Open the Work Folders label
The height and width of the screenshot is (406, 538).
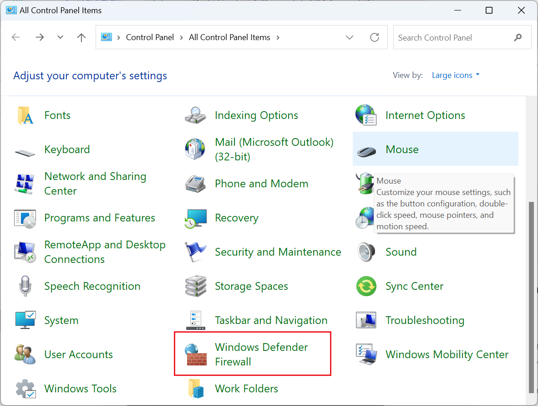pos(246,389)
